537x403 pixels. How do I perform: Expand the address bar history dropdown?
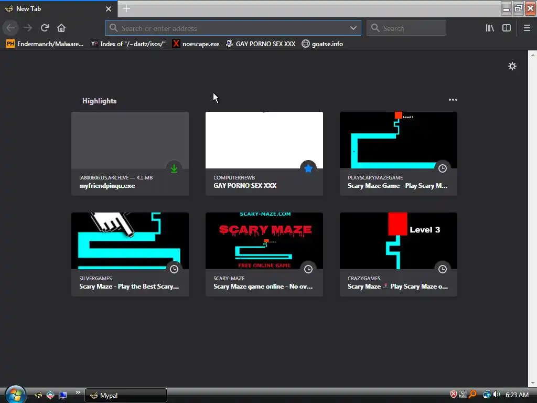click(x=353, y=28)
